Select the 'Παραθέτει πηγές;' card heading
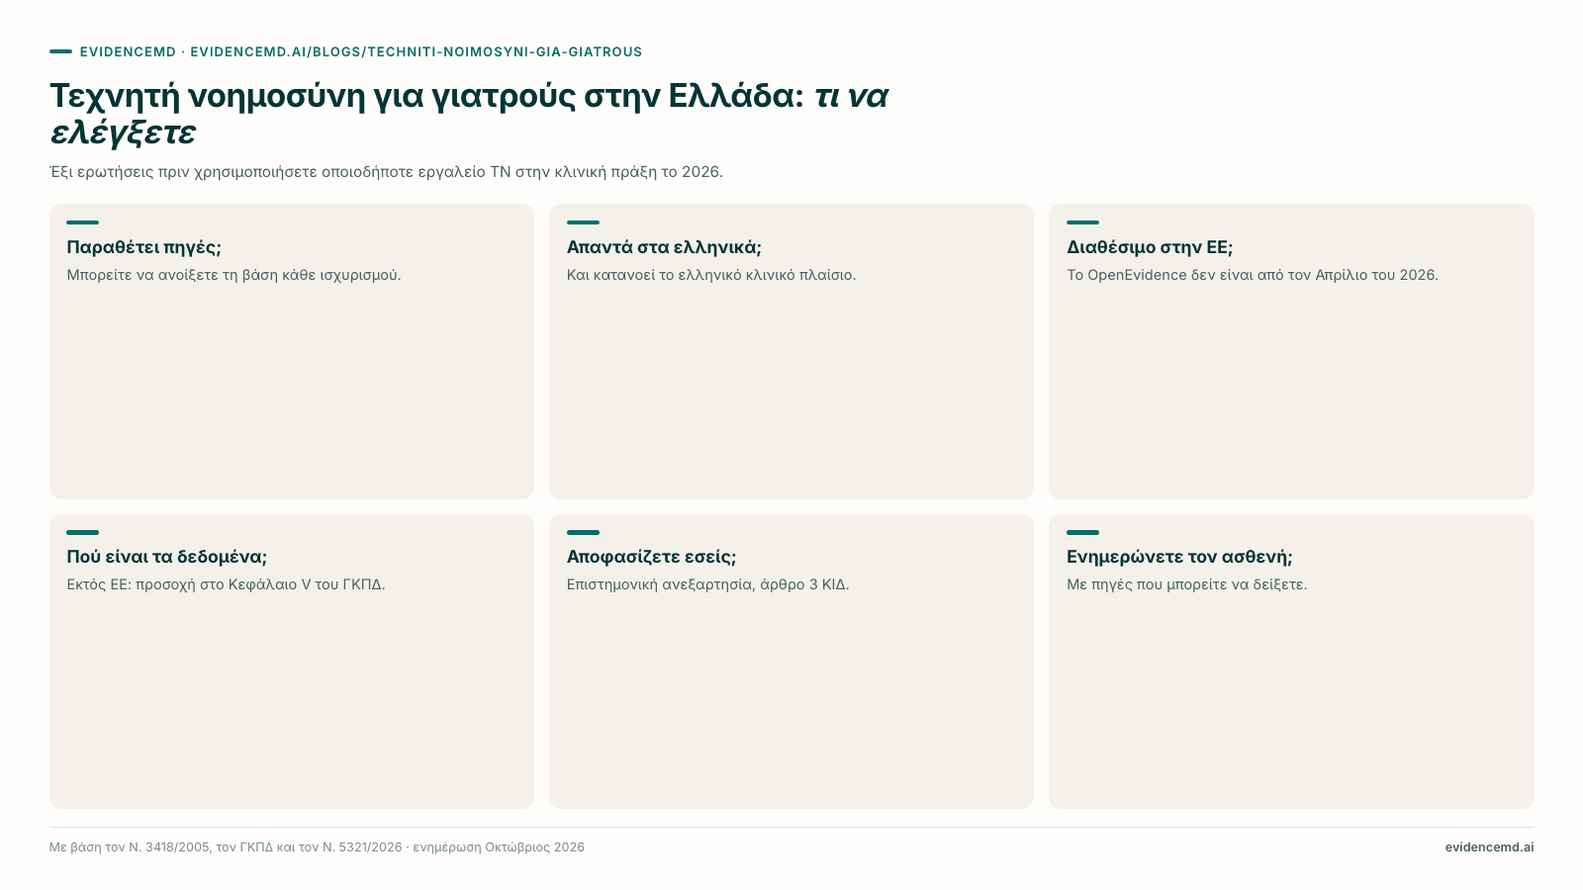Image resolution: width=1583 pixels, height=890 pixels. point(143,247)
